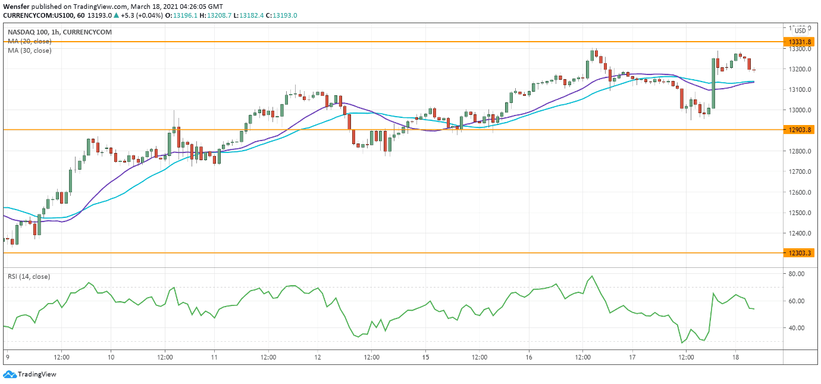
Task: Select the orange 13331.8 price label
Action: click(798, 42)
